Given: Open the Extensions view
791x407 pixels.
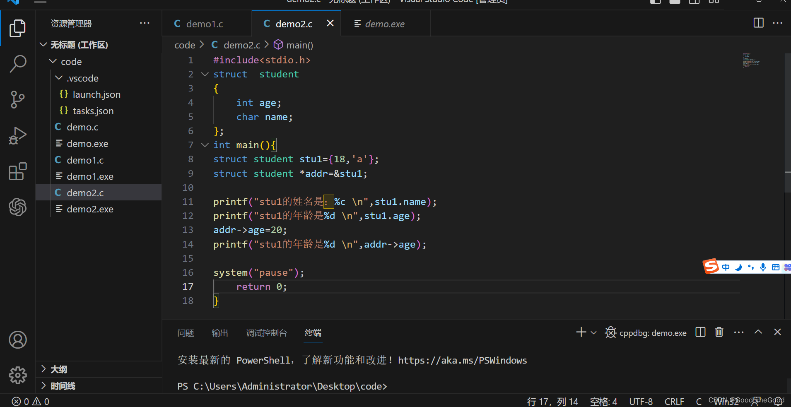Looking at the screenshot, I should point(17,171).
